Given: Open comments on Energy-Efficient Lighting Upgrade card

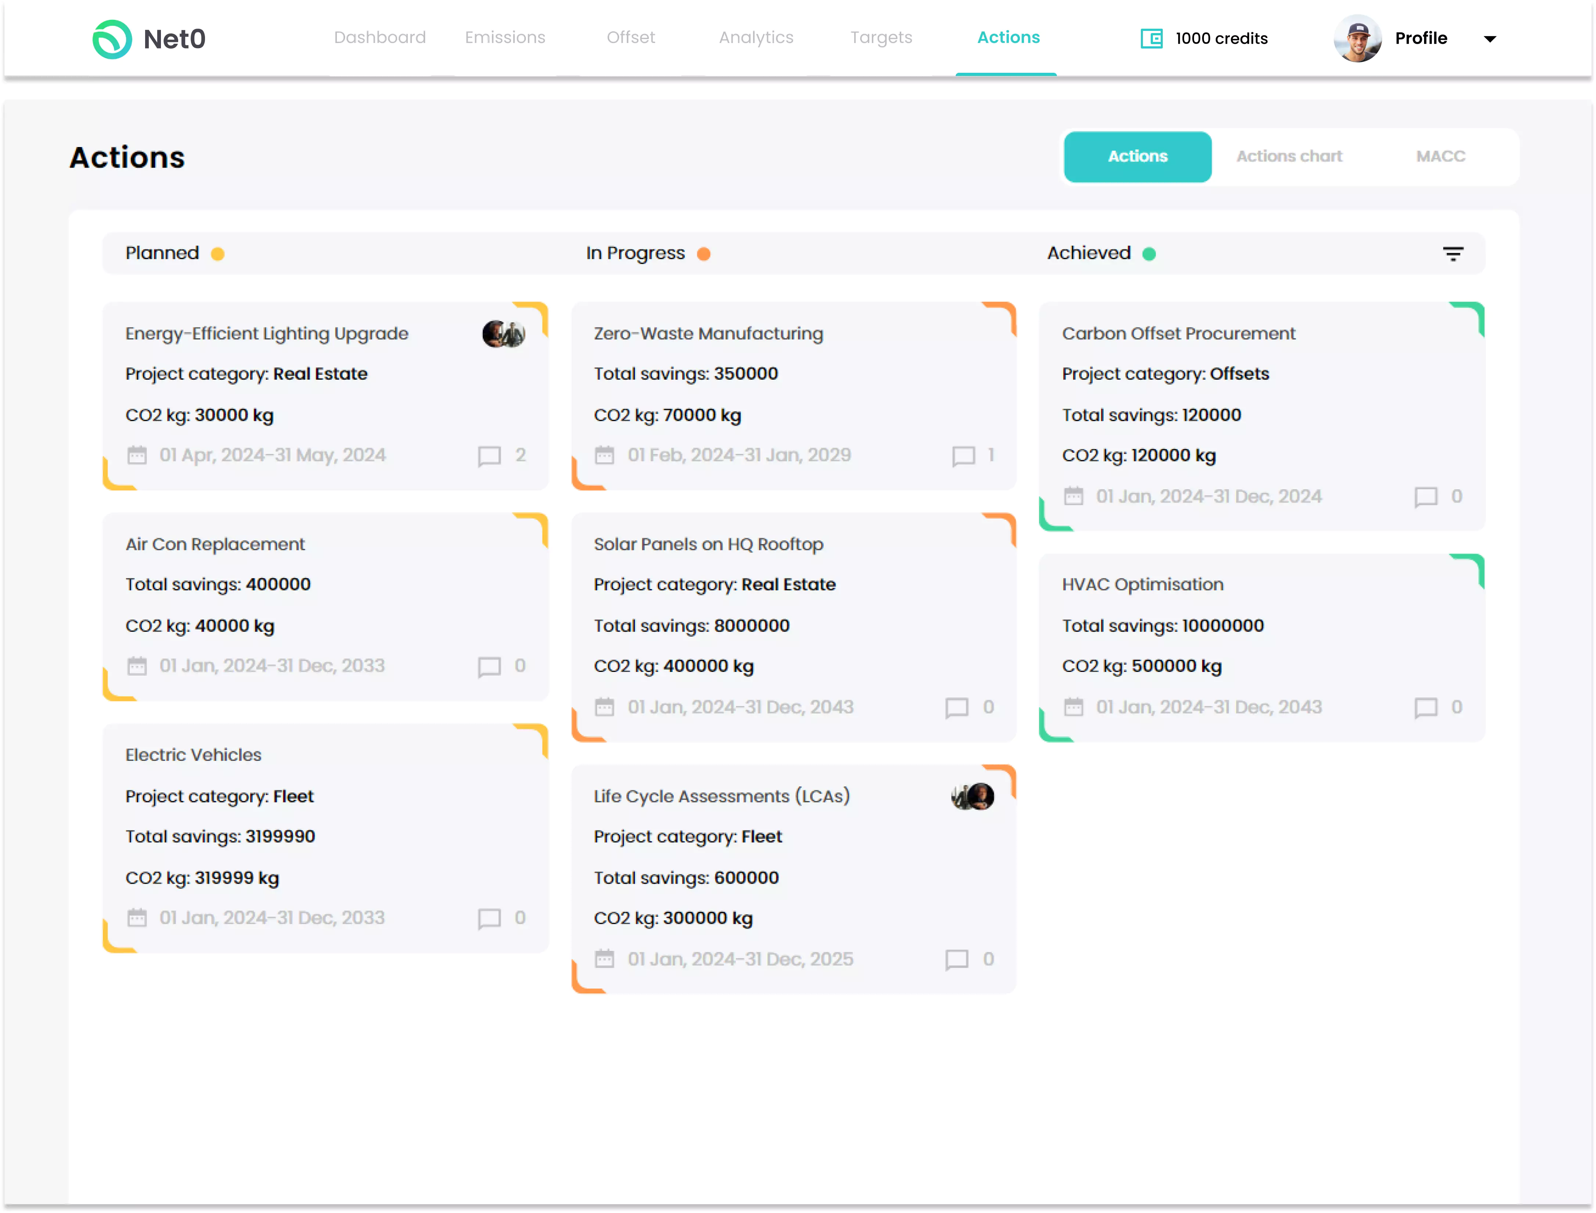Looking at the screenshot, I should pos(489,455).
